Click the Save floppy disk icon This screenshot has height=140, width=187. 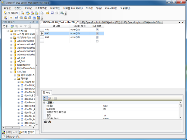52,13
